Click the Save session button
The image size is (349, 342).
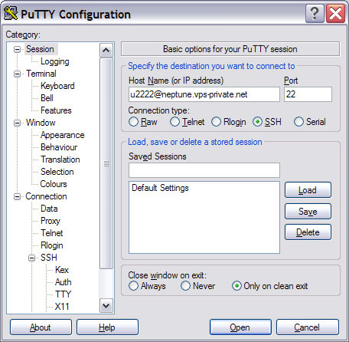pyautogui.click(x=308, y=212)
